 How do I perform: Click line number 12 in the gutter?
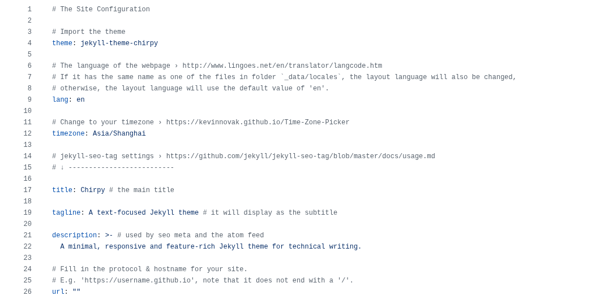click(28, 134)
